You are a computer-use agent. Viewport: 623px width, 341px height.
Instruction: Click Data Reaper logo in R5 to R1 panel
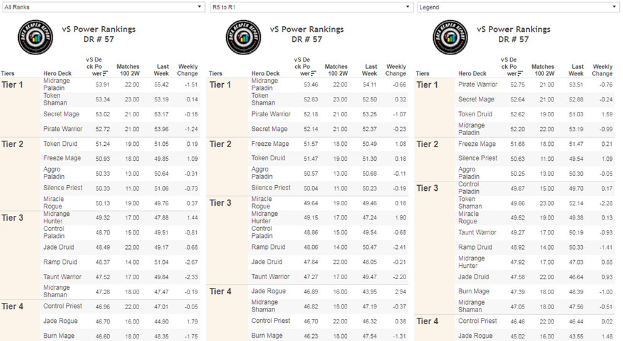[244, 38]
